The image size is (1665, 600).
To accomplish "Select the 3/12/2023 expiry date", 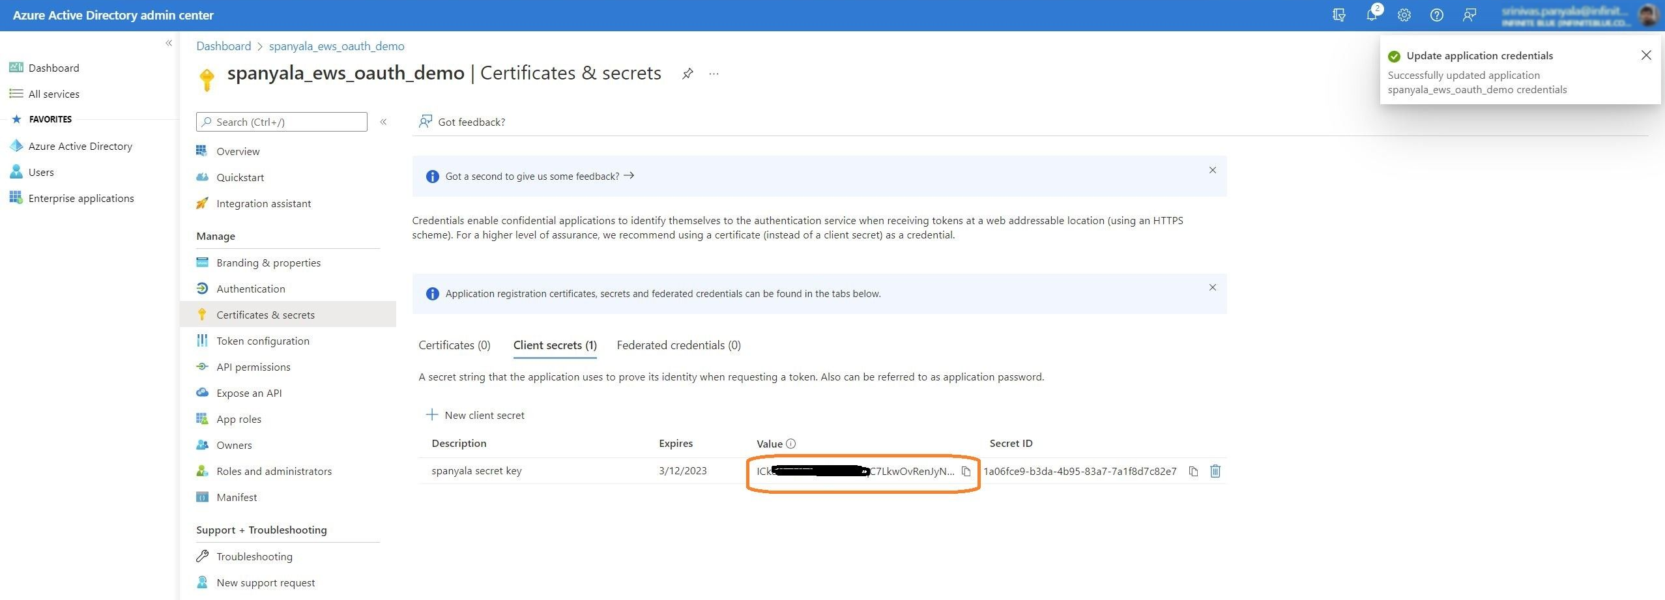I will (x=682, y=470).
